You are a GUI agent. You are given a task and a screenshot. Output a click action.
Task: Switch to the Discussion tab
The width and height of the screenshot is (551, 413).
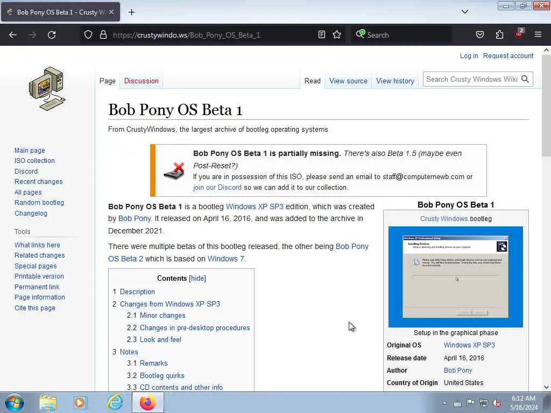(x=142, y=81)
